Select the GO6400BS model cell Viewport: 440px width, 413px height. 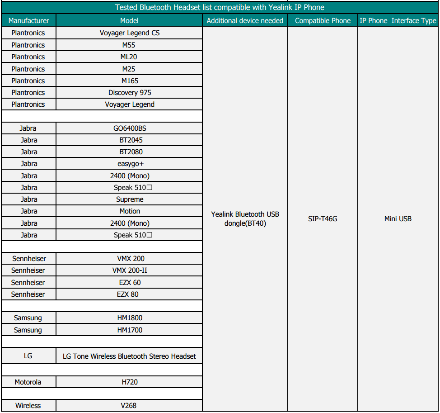(129, 128)
